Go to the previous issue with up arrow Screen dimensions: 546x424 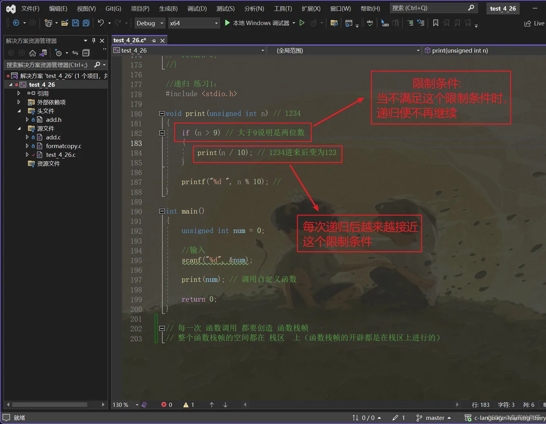[x=211, y=405]
